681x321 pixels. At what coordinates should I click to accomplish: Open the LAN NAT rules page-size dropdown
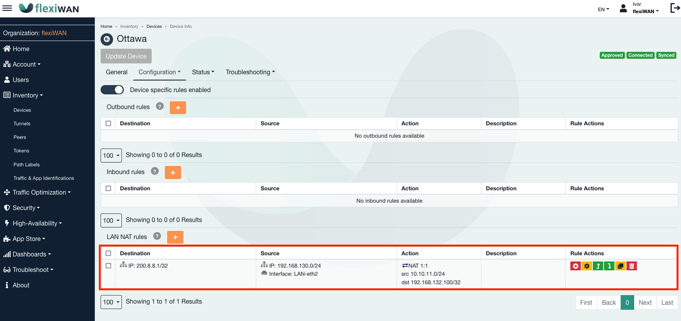pyautogui.click(x=111, y=302)
